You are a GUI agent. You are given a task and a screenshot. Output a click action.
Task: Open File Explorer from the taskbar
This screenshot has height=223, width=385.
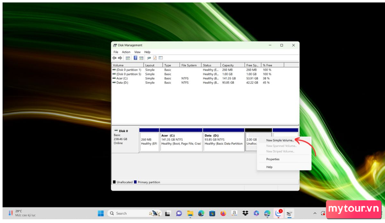click(189, 213)
